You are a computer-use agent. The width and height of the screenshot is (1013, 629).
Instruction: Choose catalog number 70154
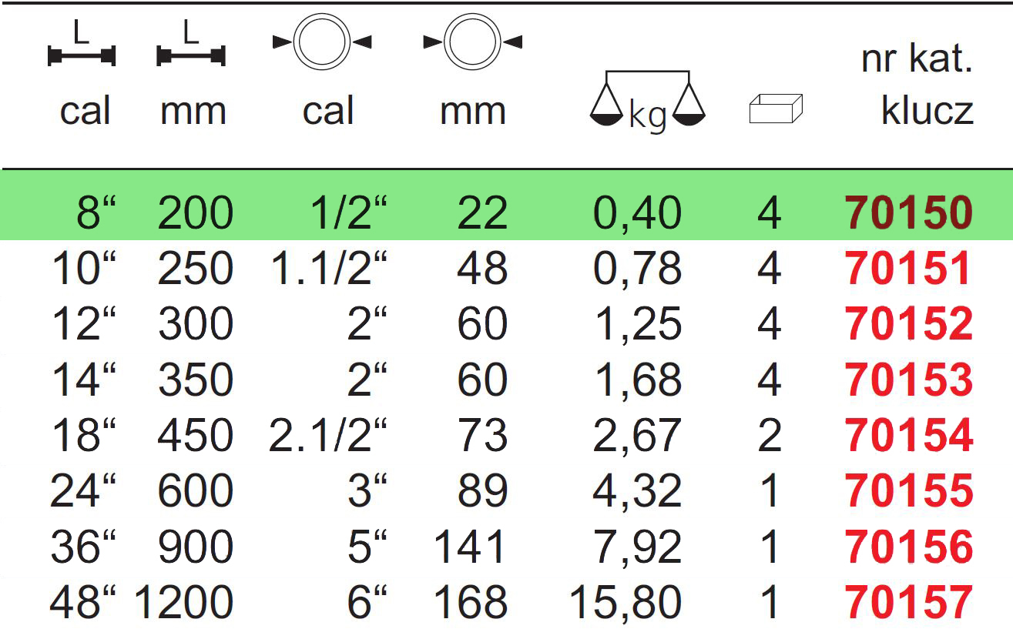point(909,436)
